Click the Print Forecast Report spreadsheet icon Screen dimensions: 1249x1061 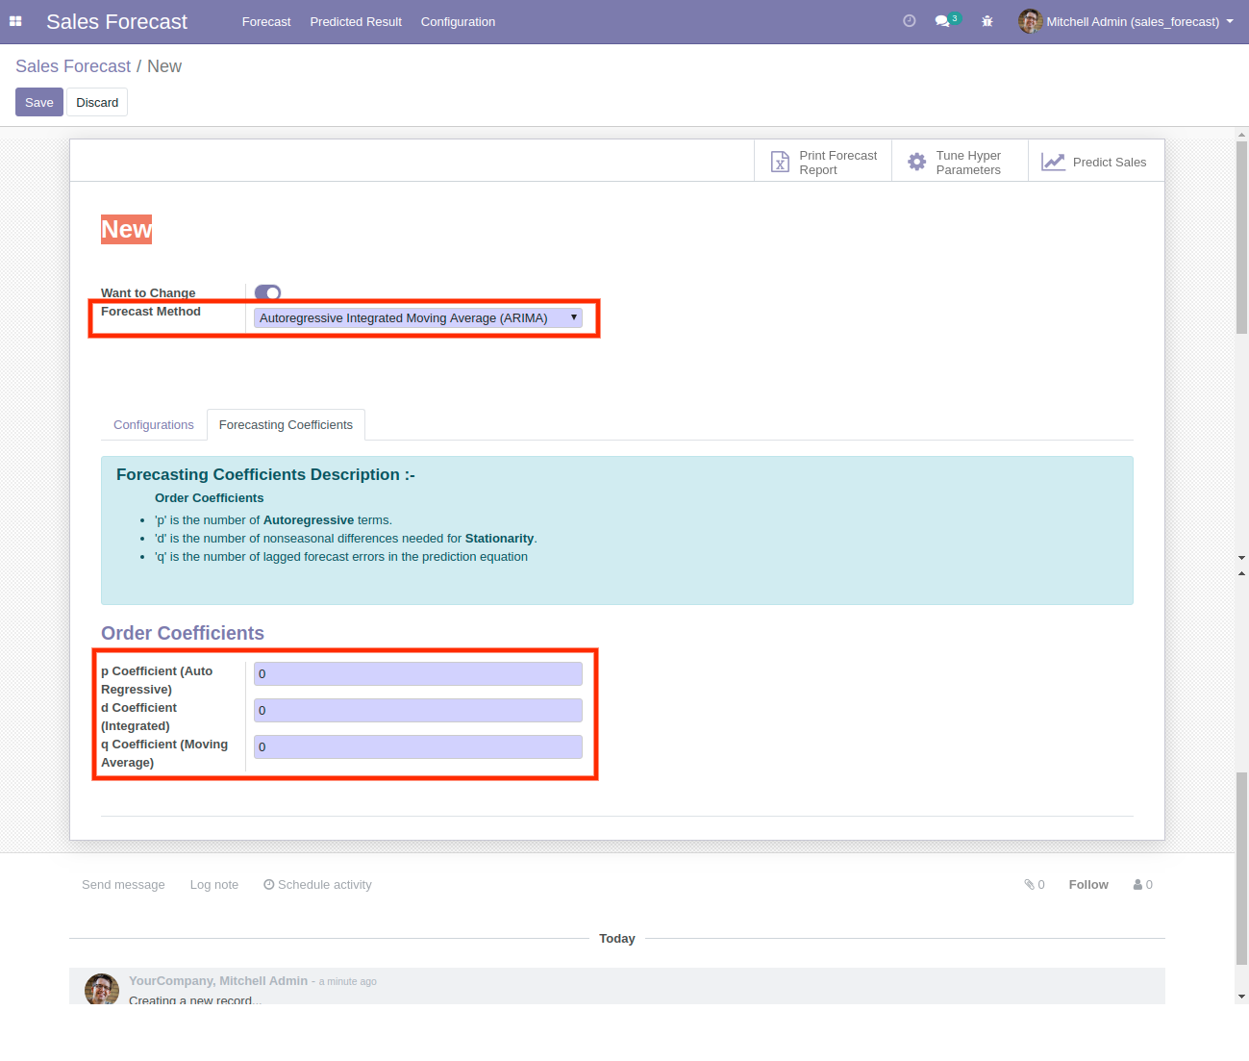click(780, 163)
